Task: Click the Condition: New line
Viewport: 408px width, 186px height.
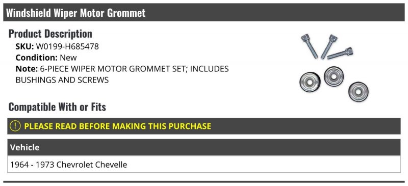Action: [x=46, y=58]
